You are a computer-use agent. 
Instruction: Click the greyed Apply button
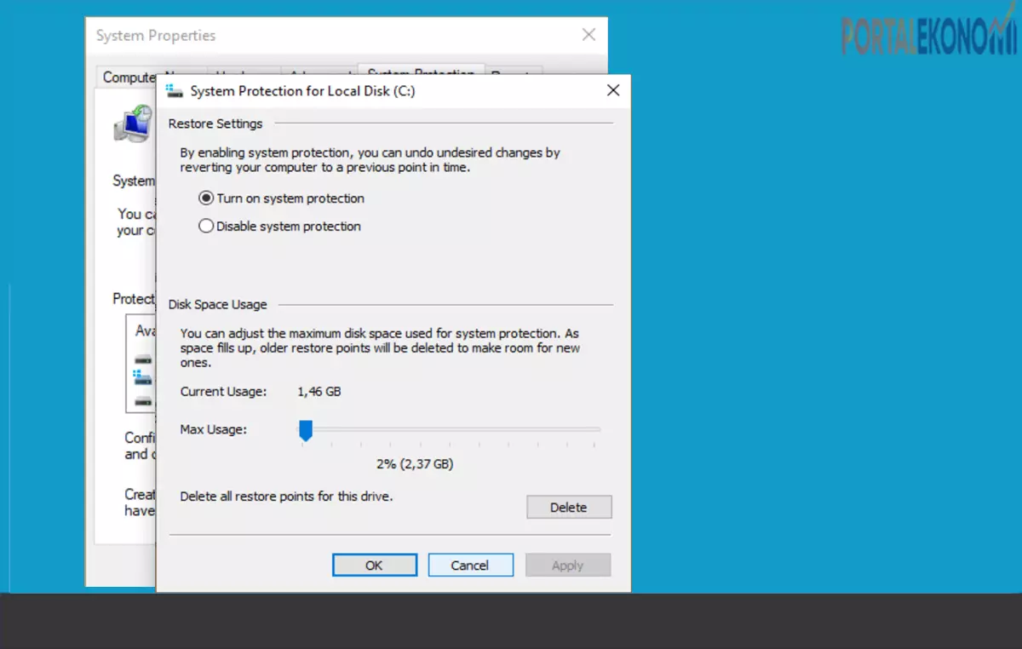click(x=568, y=566)
